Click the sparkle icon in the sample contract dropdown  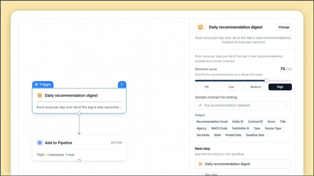200,105
